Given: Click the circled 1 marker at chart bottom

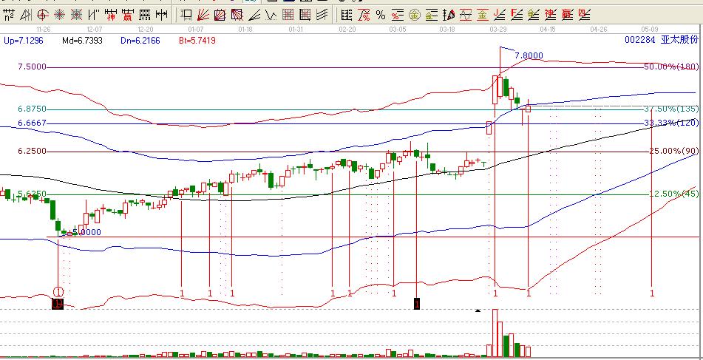Looking at the screenshot, I should [x=58, y=292].
